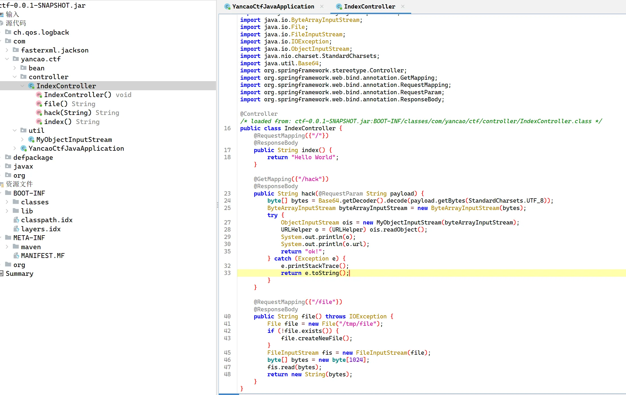The image size is (626, 395).
Task: Click the file() method icon in tree
Action: 39,104
